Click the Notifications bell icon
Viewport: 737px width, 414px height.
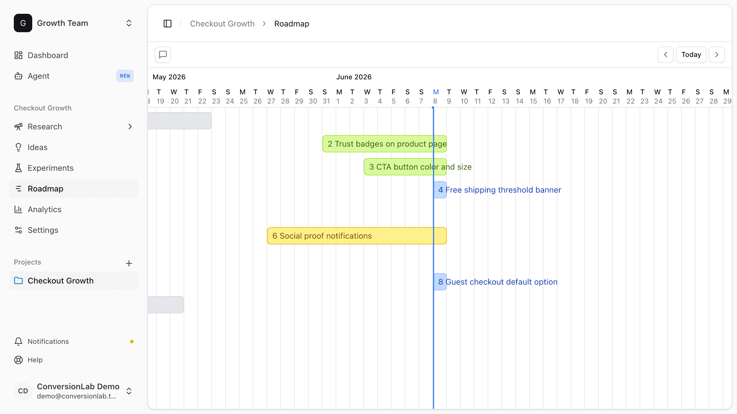coord(18,342)
